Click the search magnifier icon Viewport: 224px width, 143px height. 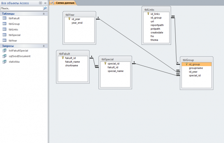click(x=45, y=8)
